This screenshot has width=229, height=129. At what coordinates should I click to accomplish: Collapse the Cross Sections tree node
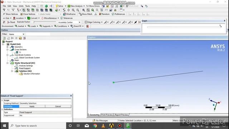[8, 49]
